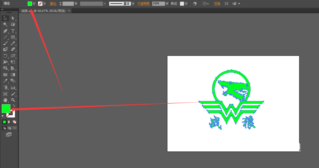
Task: Select the Perspective Grid tool
Action: point(13,68)
